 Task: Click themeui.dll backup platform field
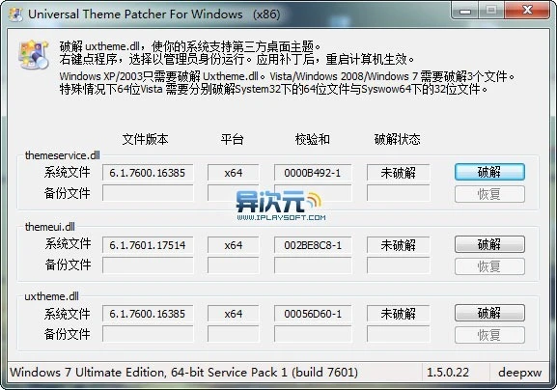pyautogui.click(x=233, y=265)
